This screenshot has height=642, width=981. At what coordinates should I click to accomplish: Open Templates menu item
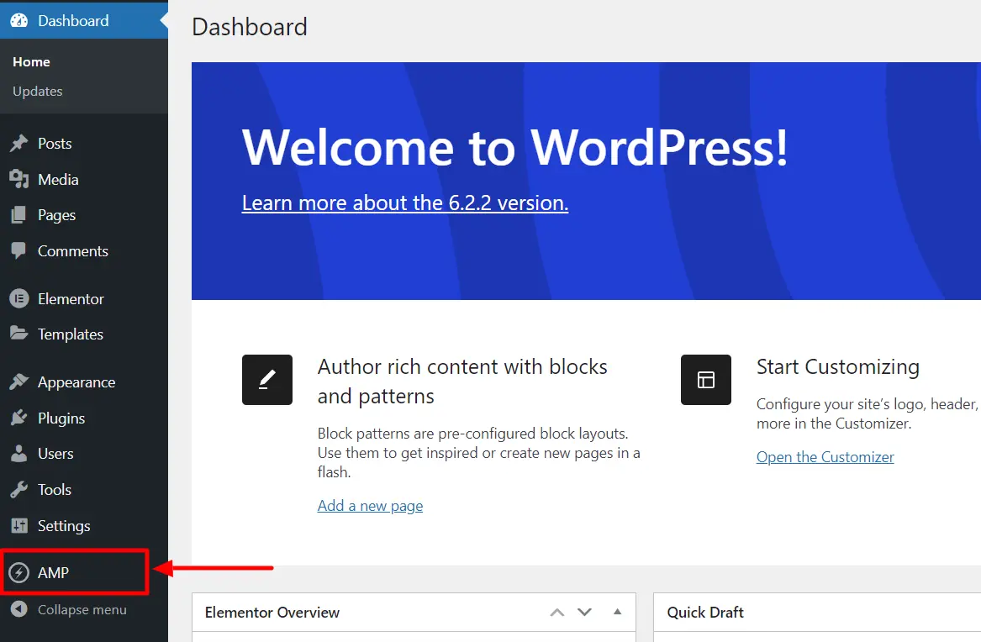(x=84, y=334)
